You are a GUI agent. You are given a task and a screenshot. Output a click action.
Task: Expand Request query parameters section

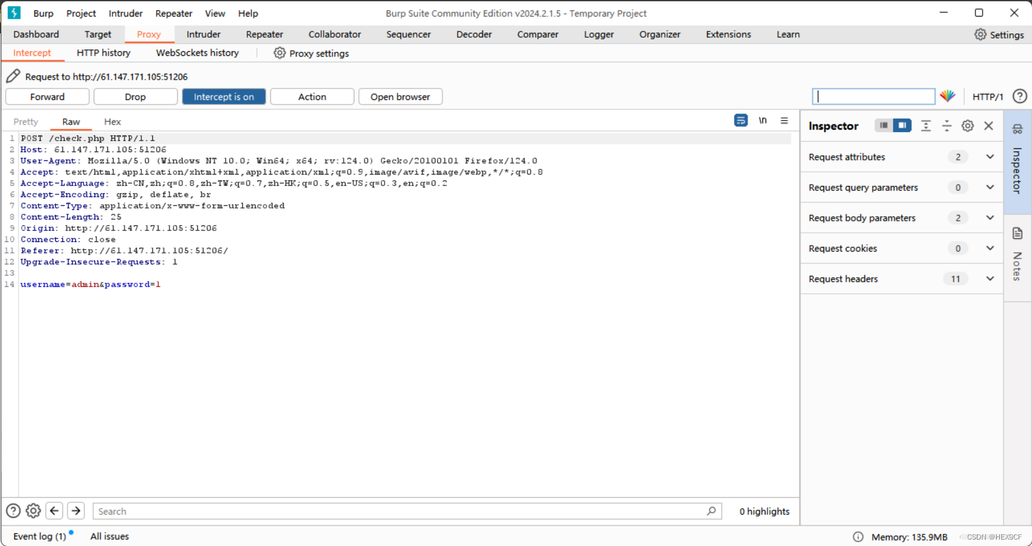tap(990, 187)
